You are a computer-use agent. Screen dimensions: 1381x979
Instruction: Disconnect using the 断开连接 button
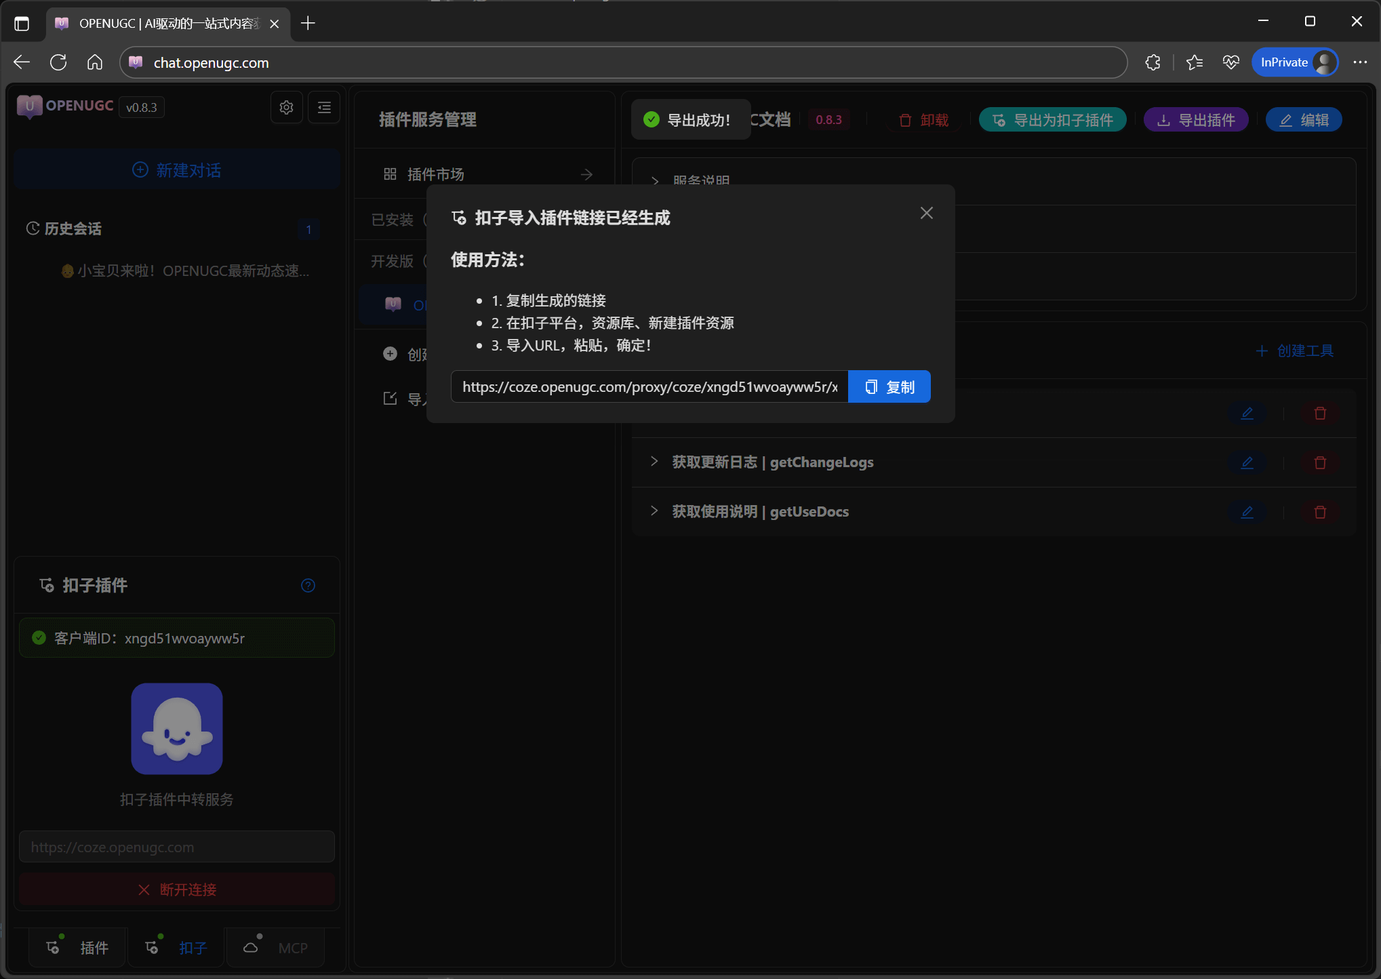(x=176, y=890)
